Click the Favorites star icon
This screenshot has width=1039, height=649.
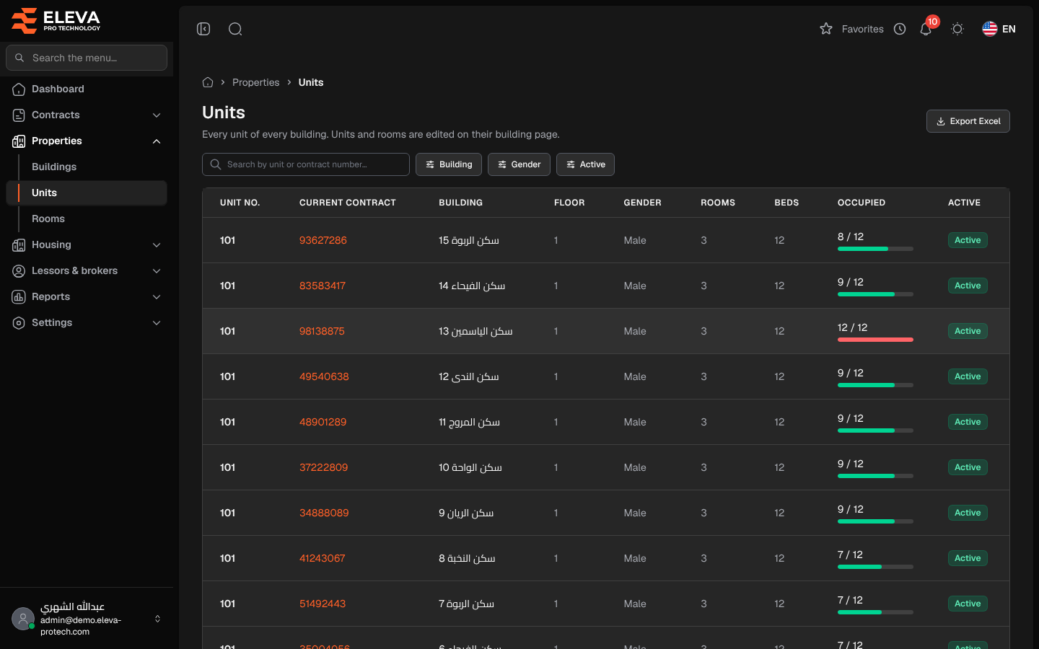coord(826,29)
